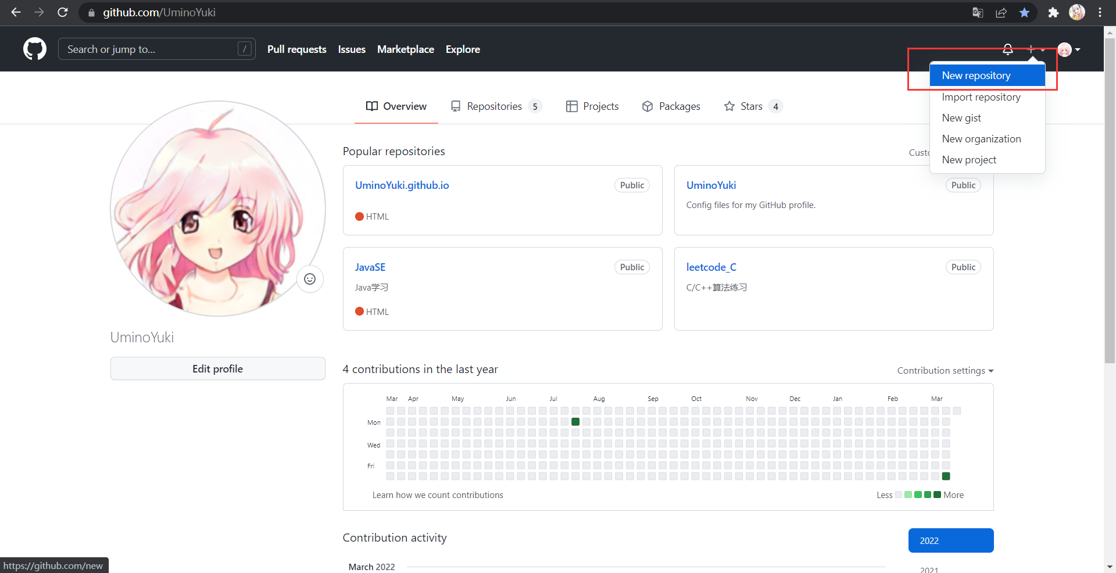Select New repository from the menu
1116x573 pixels.
(x=987, y=76)
